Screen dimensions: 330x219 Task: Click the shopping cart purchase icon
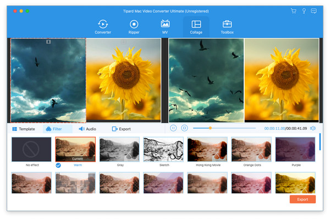294,11
